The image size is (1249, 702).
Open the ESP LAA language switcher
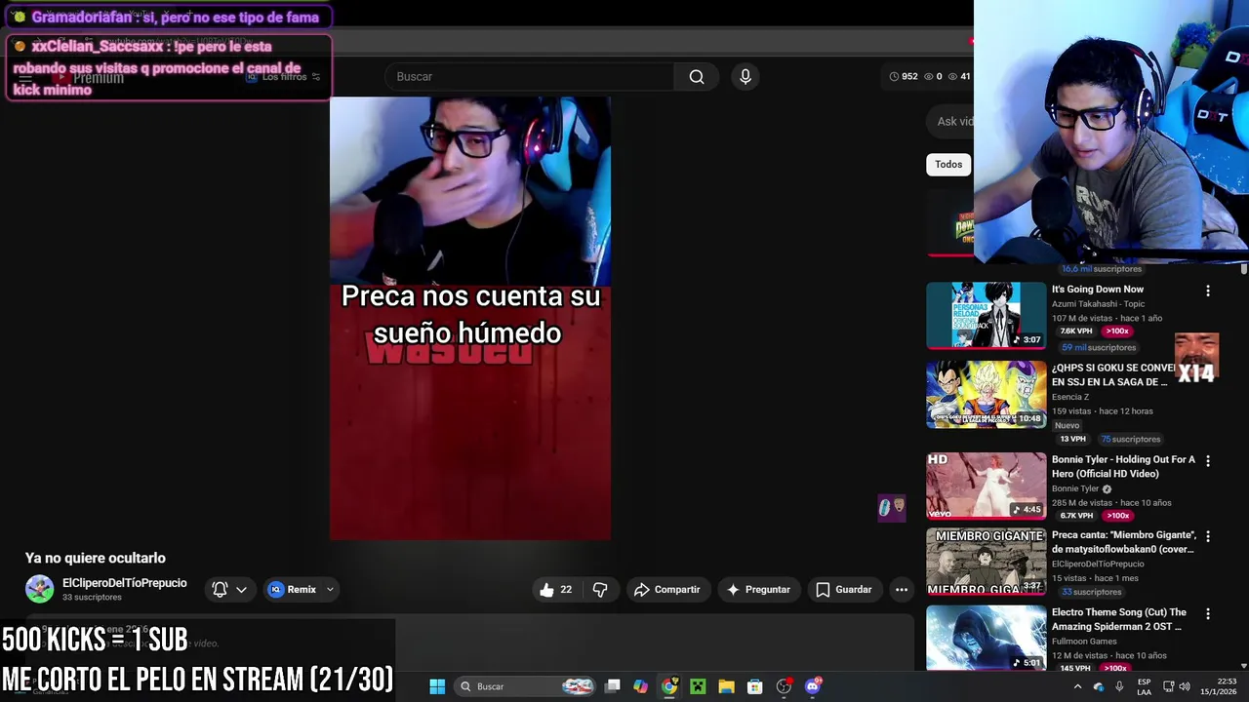coord(1144,686)
